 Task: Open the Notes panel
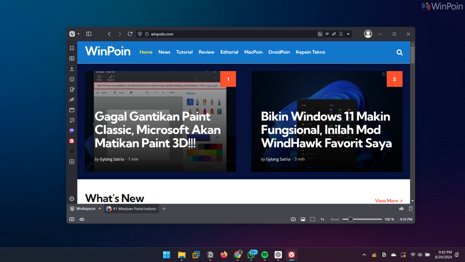pyautogui.click(x=72, y=89)
